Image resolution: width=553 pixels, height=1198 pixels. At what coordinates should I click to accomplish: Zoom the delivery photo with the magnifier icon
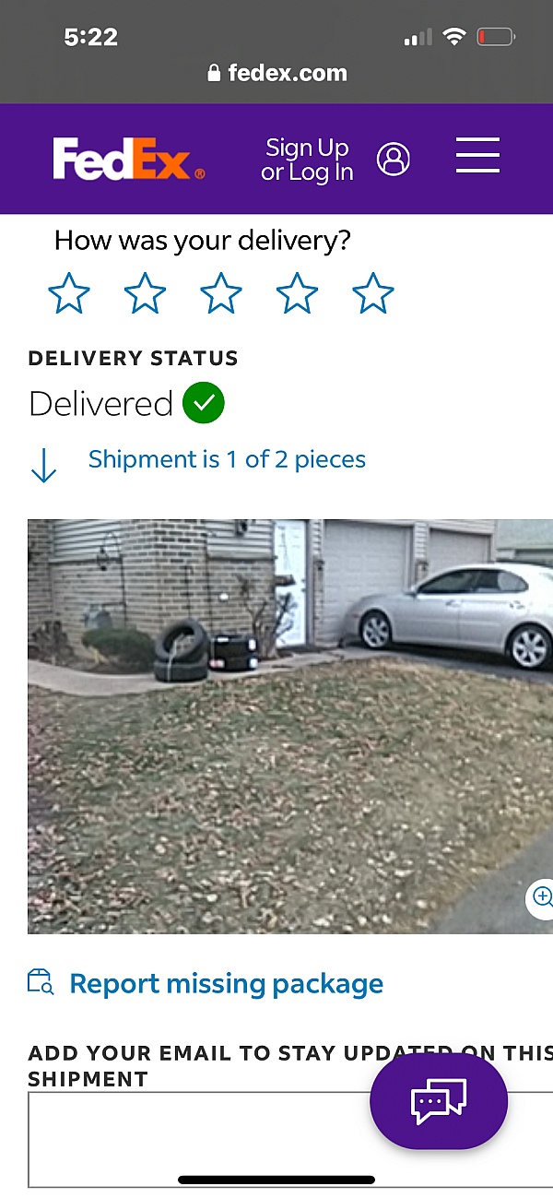542,896
